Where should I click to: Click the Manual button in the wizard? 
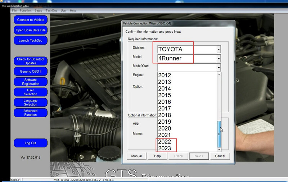(x=136, y=156)
